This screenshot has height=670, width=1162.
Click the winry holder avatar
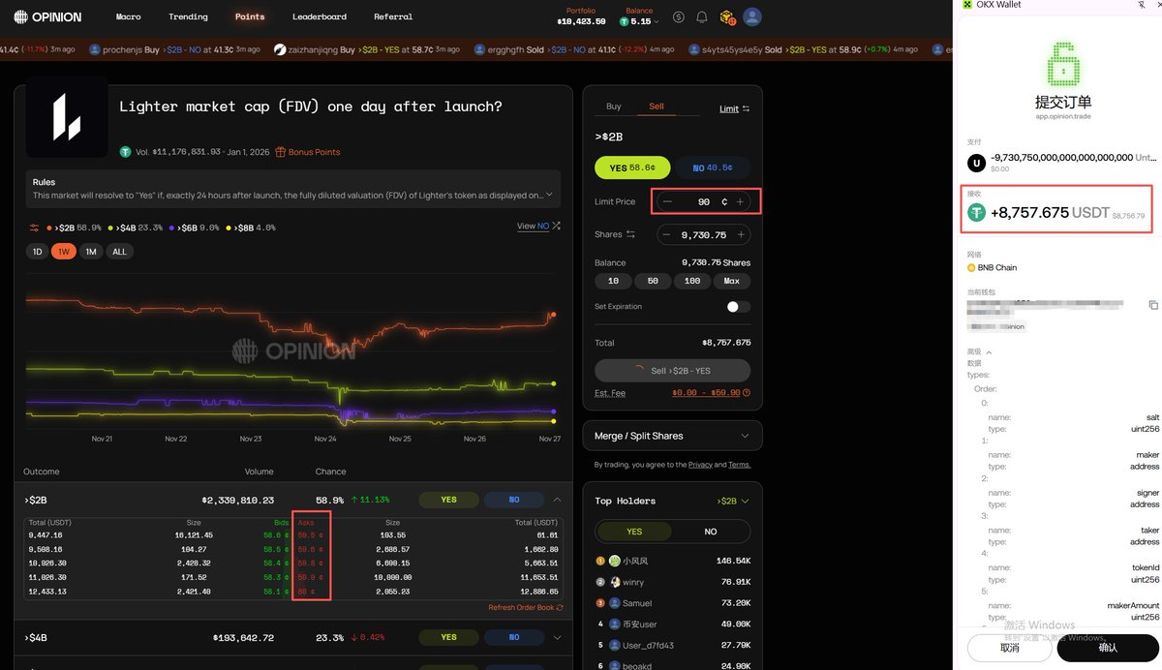pyautogui.click(x=615, y=582)
